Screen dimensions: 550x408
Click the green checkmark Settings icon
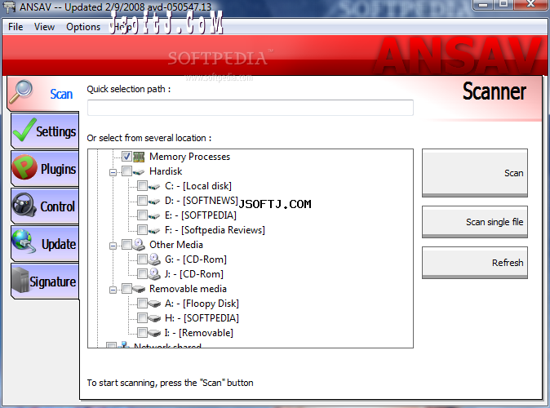(24, 130)
